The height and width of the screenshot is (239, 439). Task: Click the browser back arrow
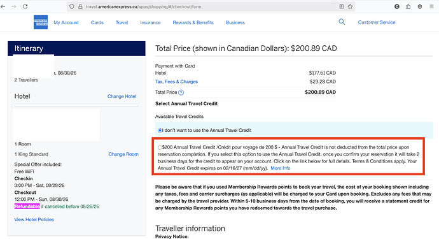(3, 6)
